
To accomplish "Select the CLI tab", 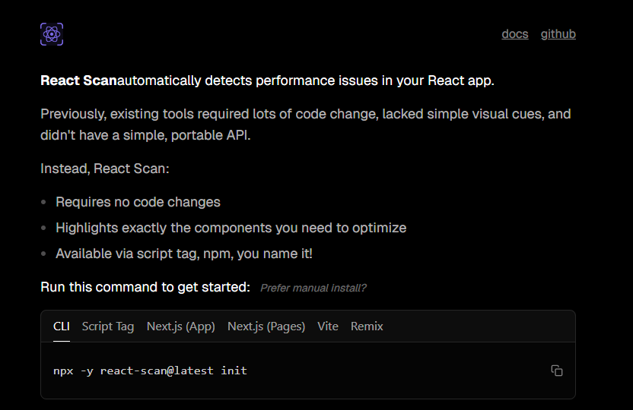I will (62, 326).
